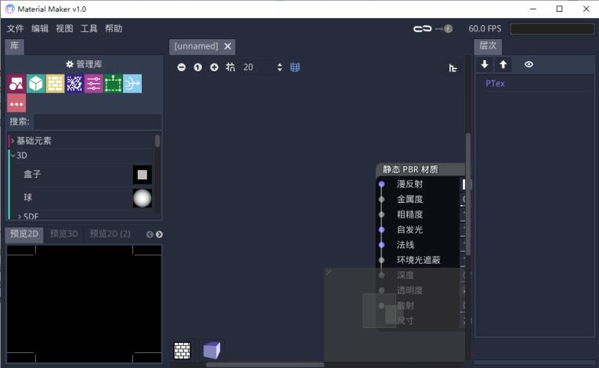Click the dark status field beside FPS
599x368 pixels.
click(552, 29)
